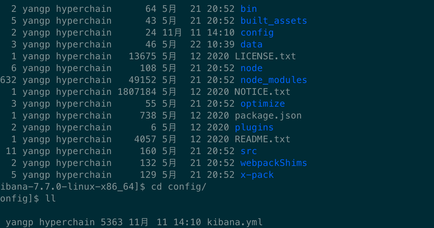Image resolution: width=434 pixels, height=228 pixels.
Task: Click the 'cd config/' command text
Action: pos(179,187)
